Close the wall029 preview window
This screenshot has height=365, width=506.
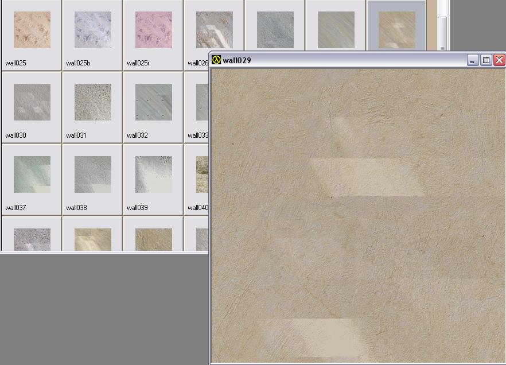click(x=498, y=59)
